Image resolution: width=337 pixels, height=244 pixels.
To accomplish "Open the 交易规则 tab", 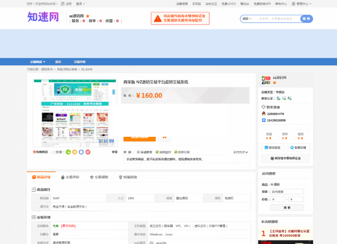I will point(99,177).
